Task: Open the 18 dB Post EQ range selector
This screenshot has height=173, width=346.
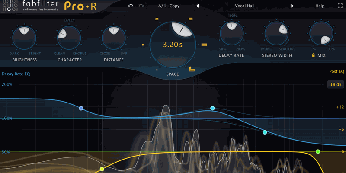Action: pos(335,84)
